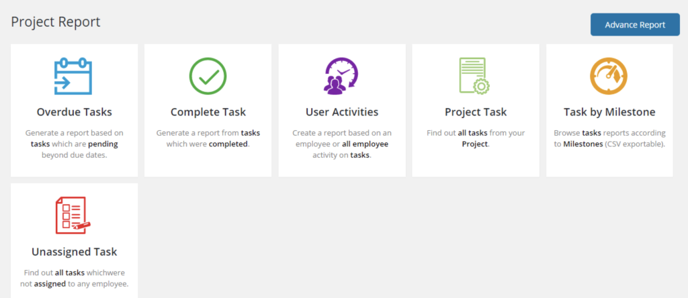Image resolution: width=688 pixels, height=298 pixels.
Task: Click the orange gauge Task by Milestone icon
Action: (609, 77)
